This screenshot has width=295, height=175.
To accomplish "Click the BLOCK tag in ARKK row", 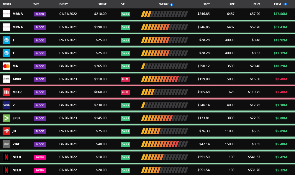I will pos(40,79).
